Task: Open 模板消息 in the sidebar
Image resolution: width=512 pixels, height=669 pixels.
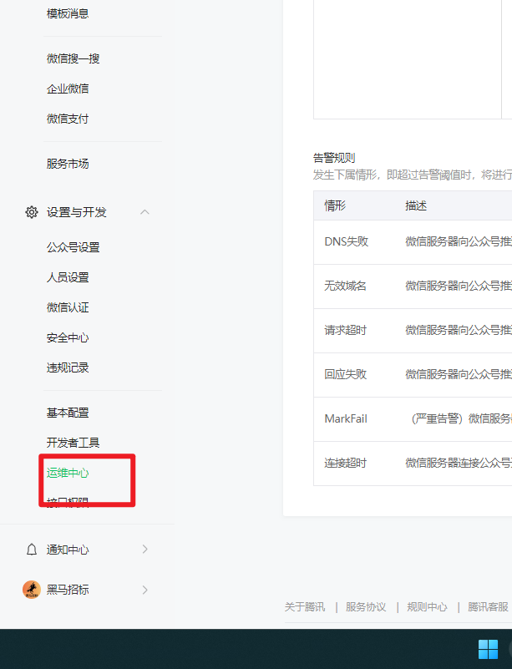Action: tap(68, 13)
